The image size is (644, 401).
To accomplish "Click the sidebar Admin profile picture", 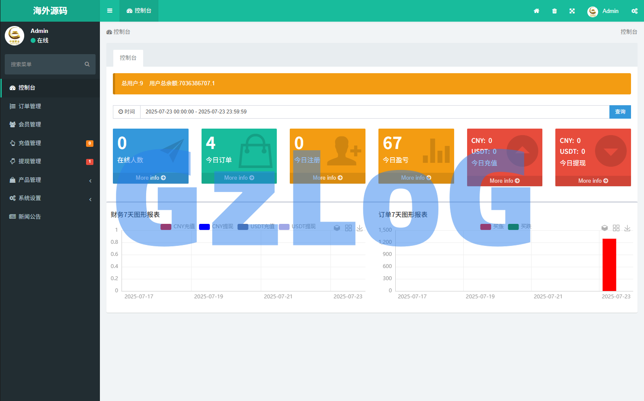I will point(14,36).
